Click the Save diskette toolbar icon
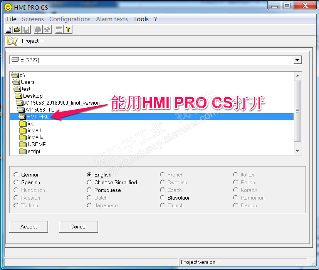 (26, 30)
